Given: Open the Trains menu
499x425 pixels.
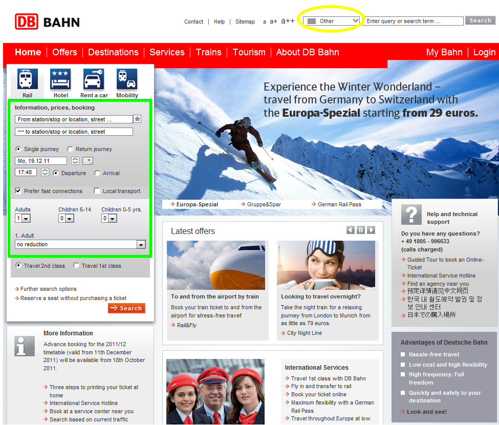Looking at the screenshot, I should click(x=208, y=52).
